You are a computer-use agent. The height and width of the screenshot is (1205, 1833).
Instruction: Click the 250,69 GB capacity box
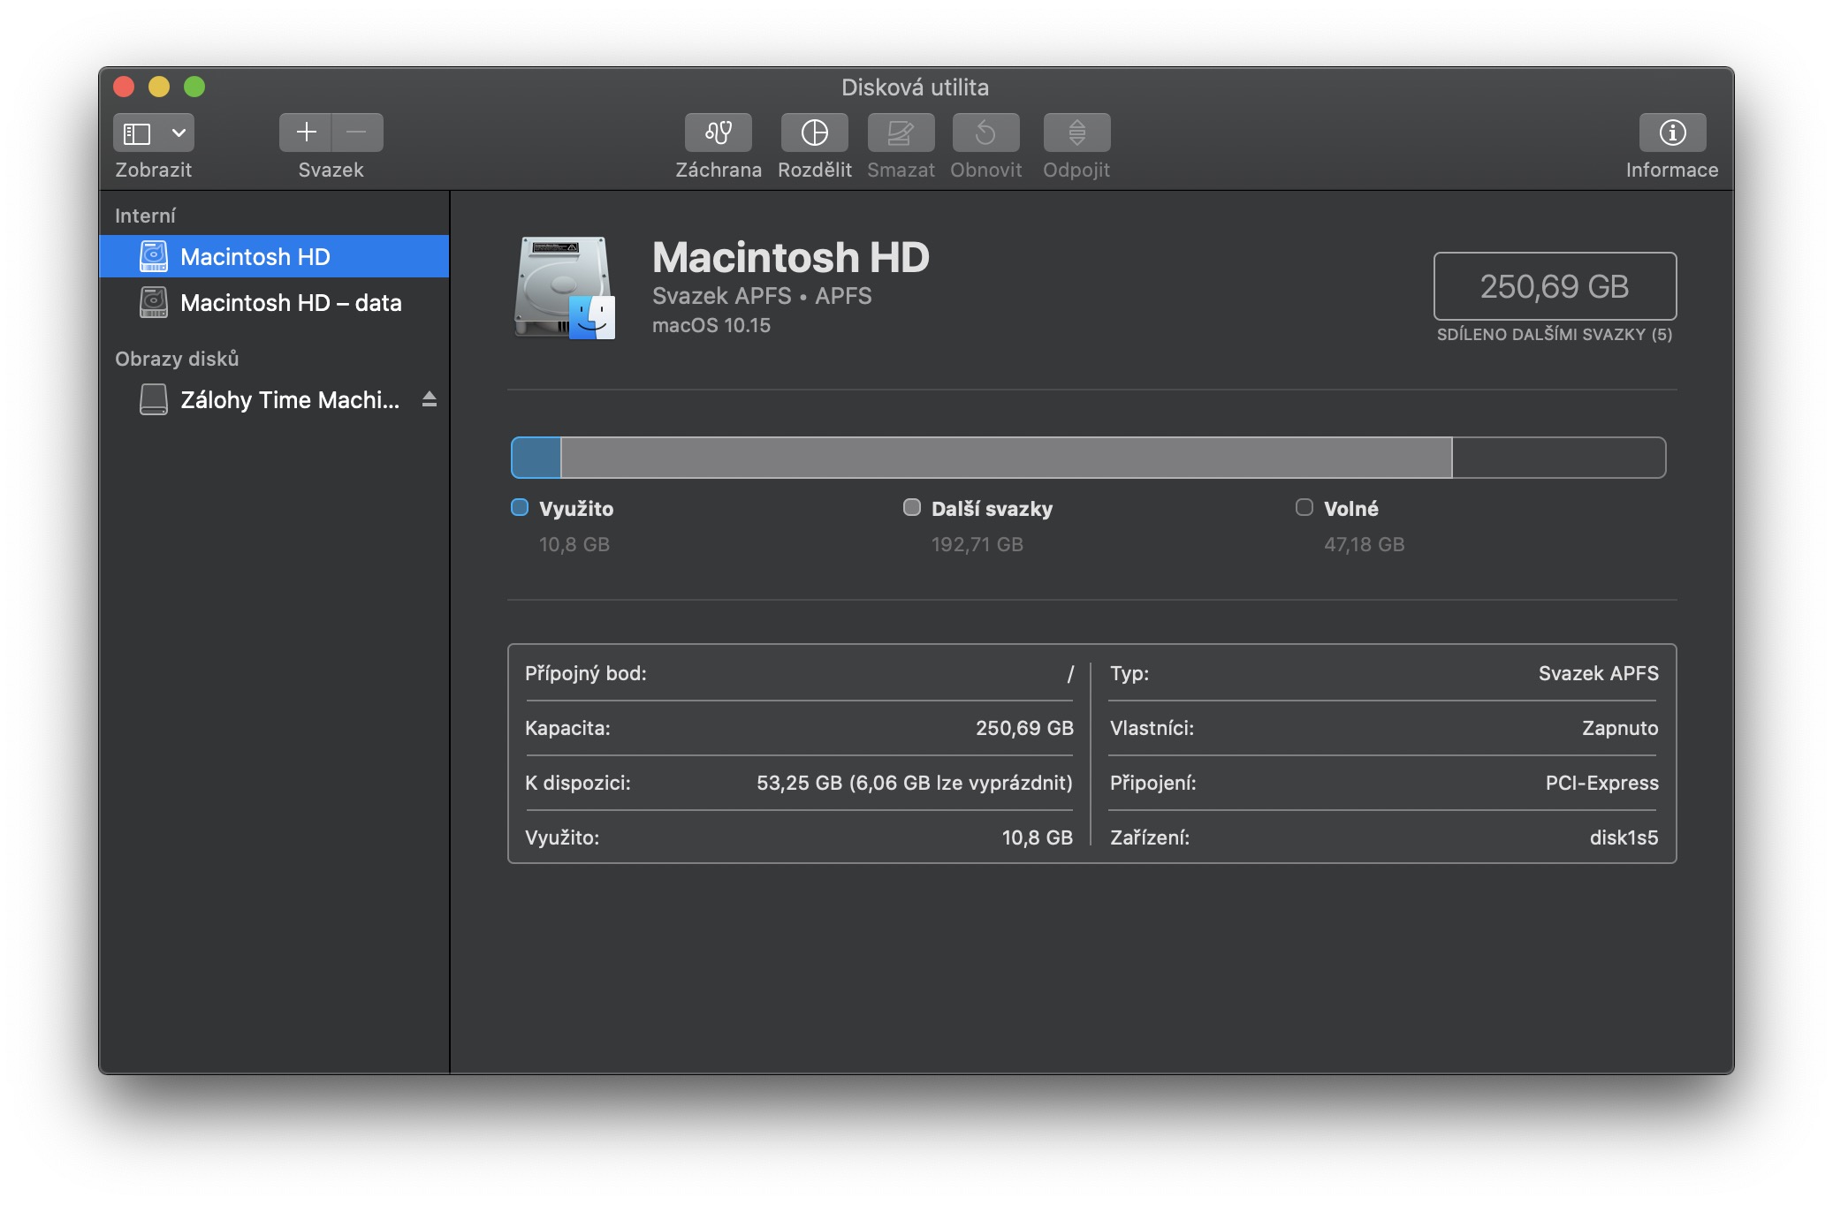[1554, 286]
